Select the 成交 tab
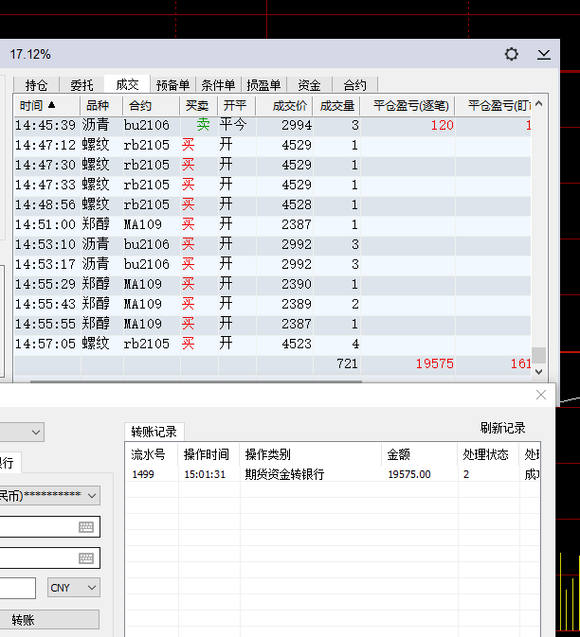The width and height of the screenshot is (580, 637). point(127,84)
